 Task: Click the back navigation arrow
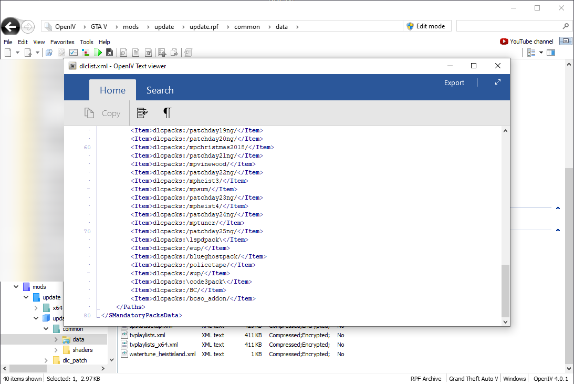[x=11, y=27]
